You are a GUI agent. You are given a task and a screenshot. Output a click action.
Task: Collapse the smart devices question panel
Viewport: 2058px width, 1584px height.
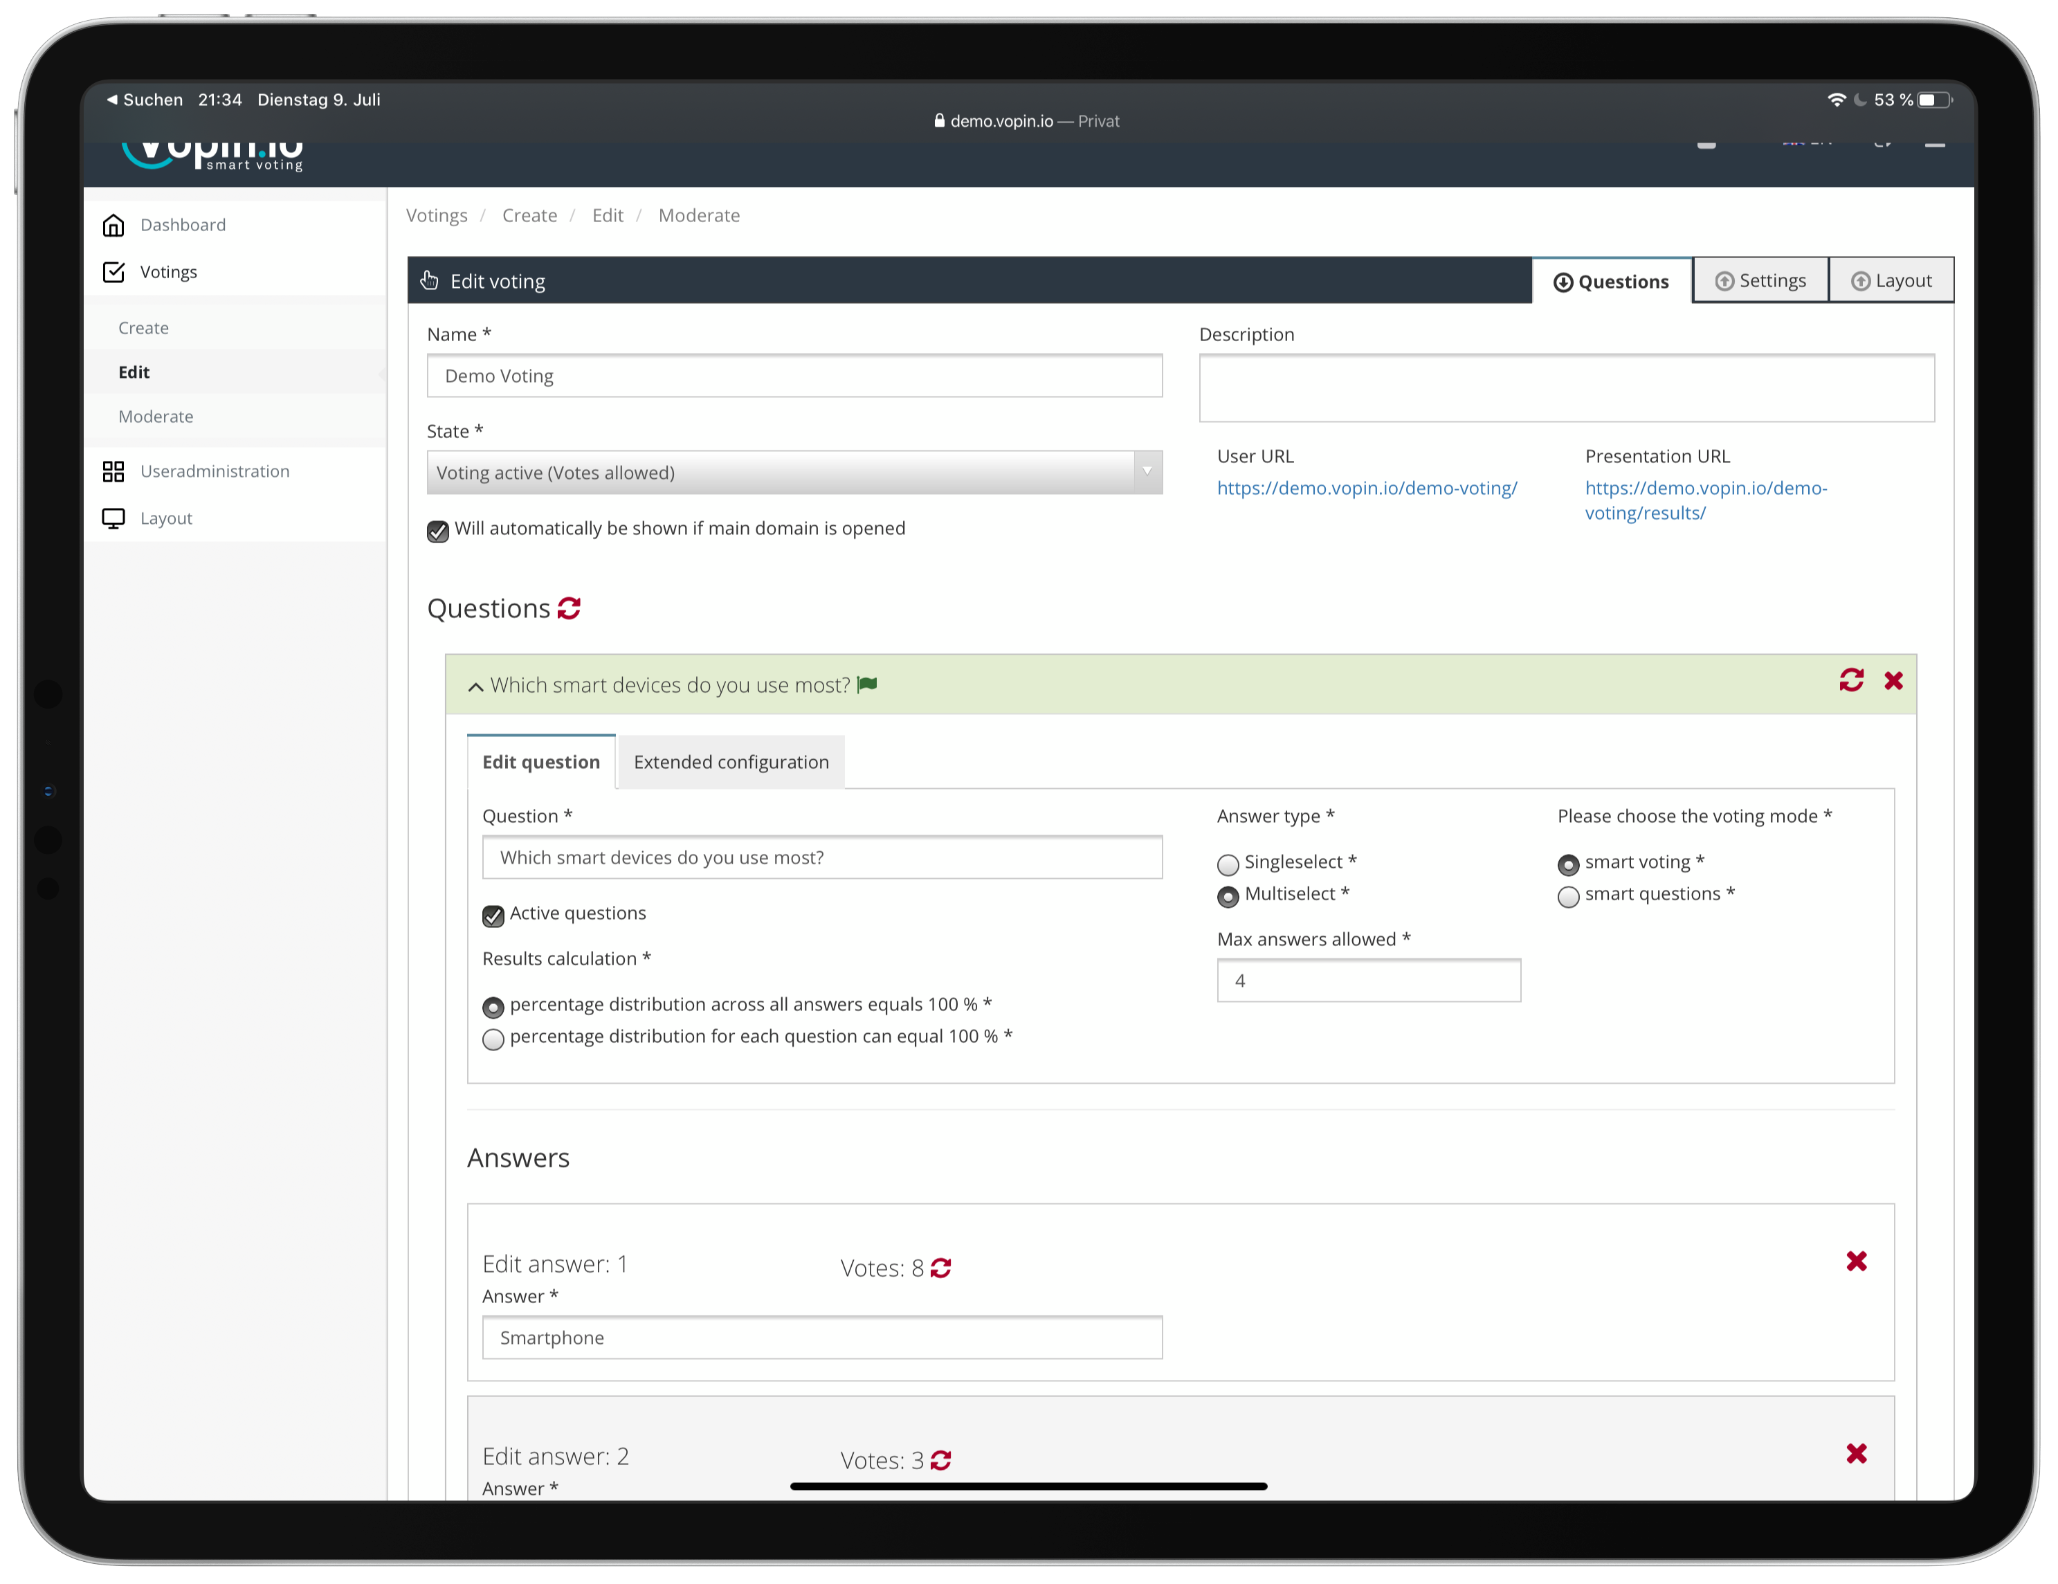pos(476,687)
